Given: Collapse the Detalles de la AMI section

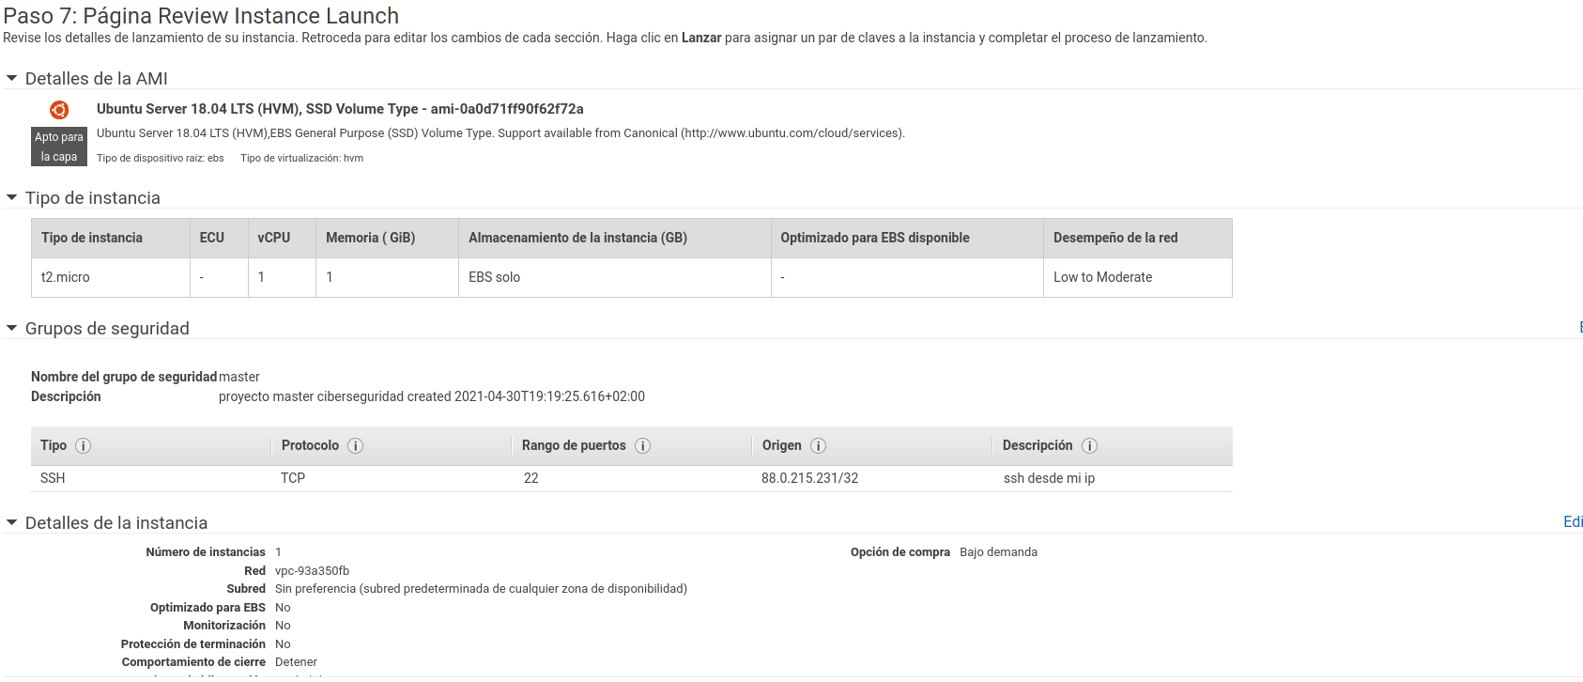Looking at the screenshot, I should tap(12, 79).
